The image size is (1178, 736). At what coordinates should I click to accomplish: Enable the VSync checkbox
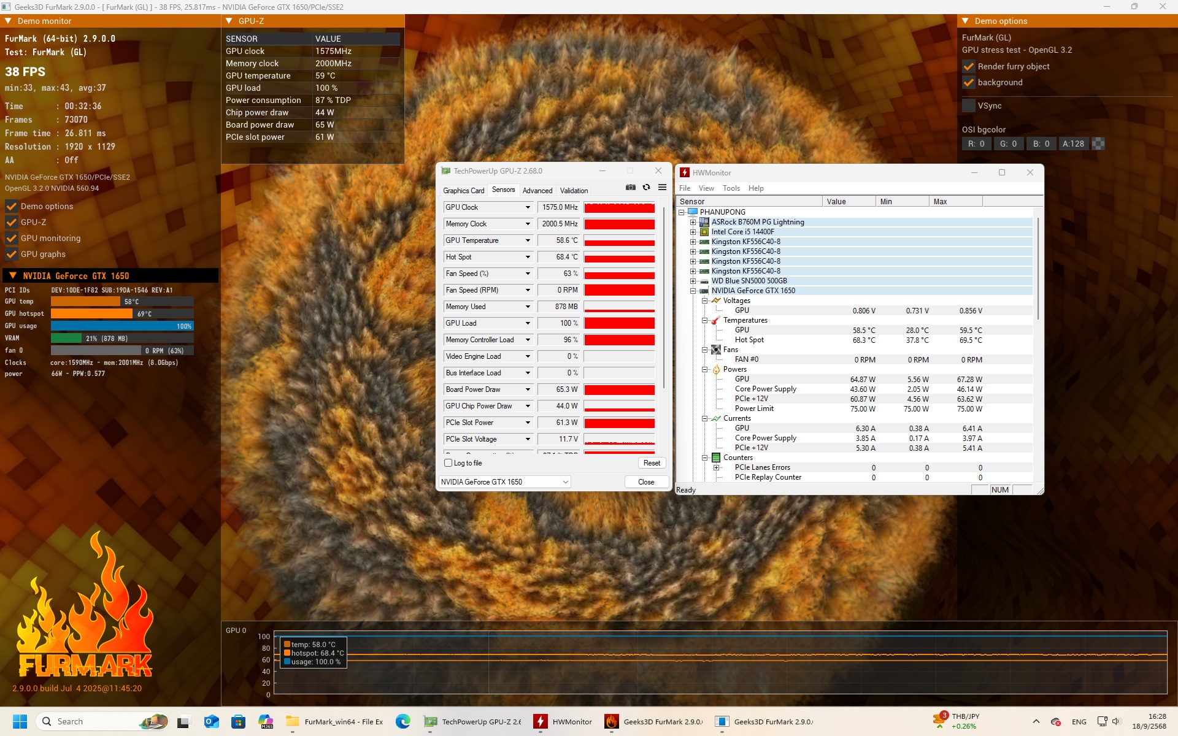[x=969, y=105]
